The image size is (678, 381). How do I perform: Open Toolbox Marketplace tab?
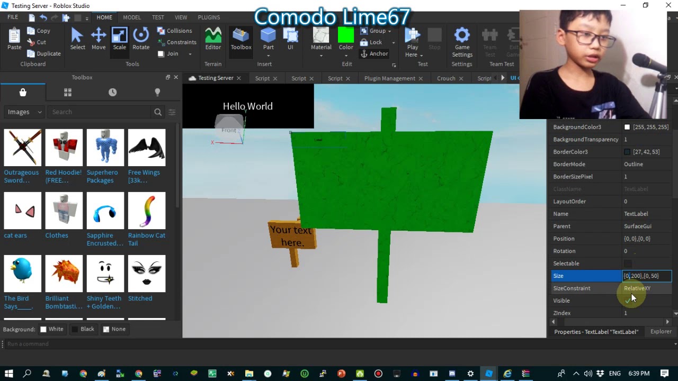[x=23, y=92]
